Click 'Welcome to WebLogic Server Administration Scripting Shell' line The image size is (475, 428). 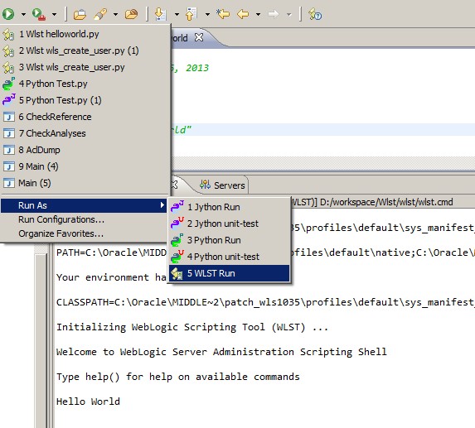[x=221, y=352]
